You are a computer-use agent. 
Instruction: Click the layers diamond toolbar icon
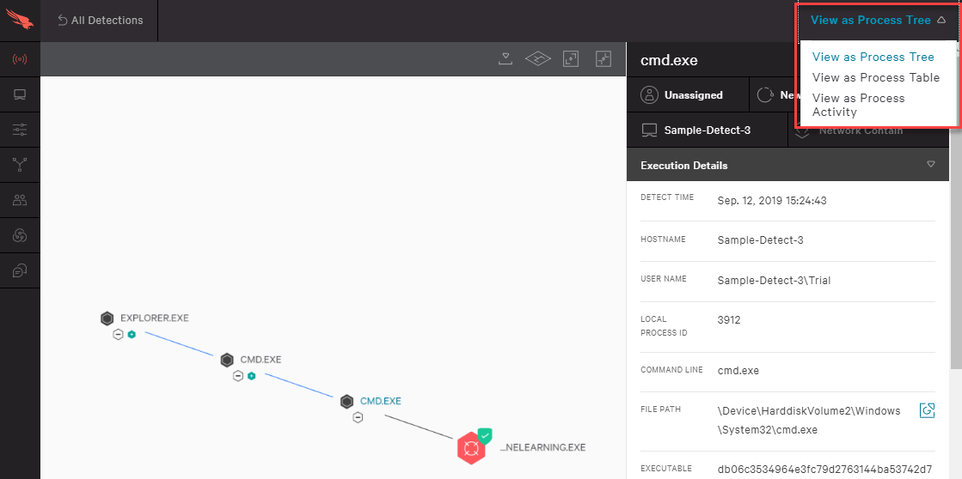coord(537,58)
